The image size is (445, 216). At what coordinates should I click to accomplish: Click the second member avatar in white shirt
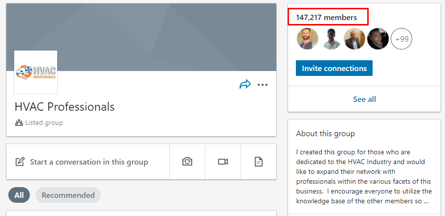coord(331,39)
